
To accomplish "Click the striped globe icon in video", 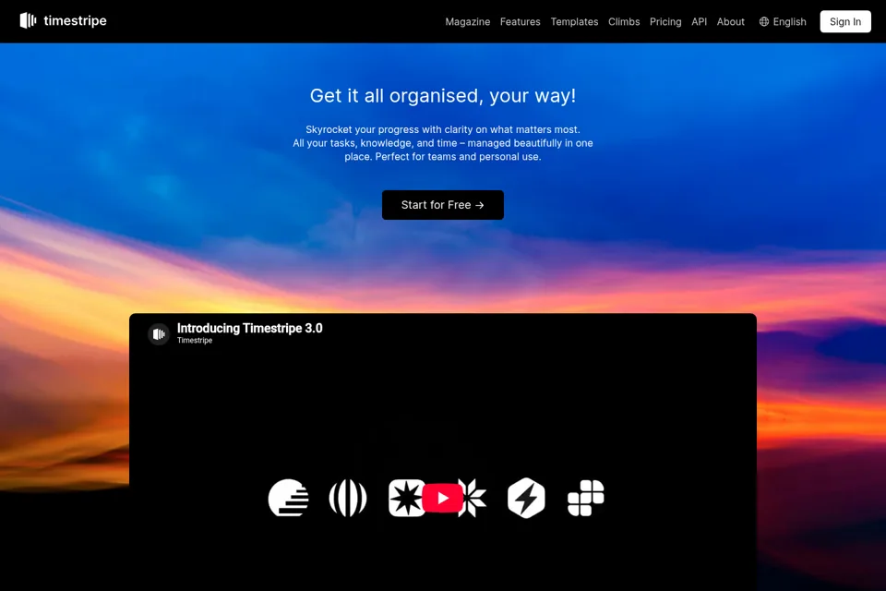I will 348,498.
